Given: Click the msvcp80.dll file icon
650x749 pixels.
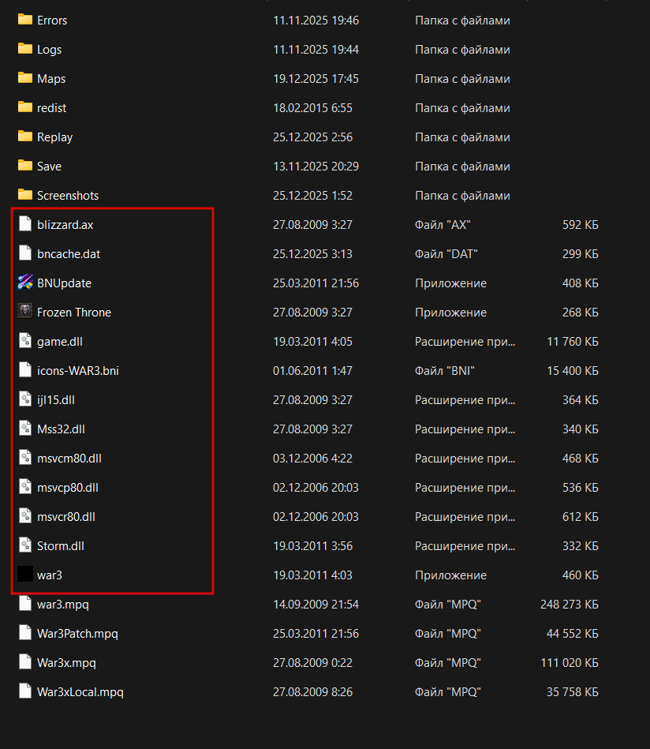Looking at the screenshot, I should pyautogui.click(x=24, y=486).
